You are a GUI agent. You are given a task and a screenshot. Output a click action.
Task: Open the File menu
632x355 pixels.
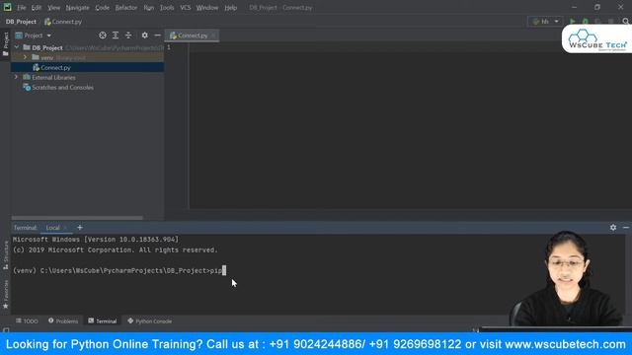(x=22, y=8)
